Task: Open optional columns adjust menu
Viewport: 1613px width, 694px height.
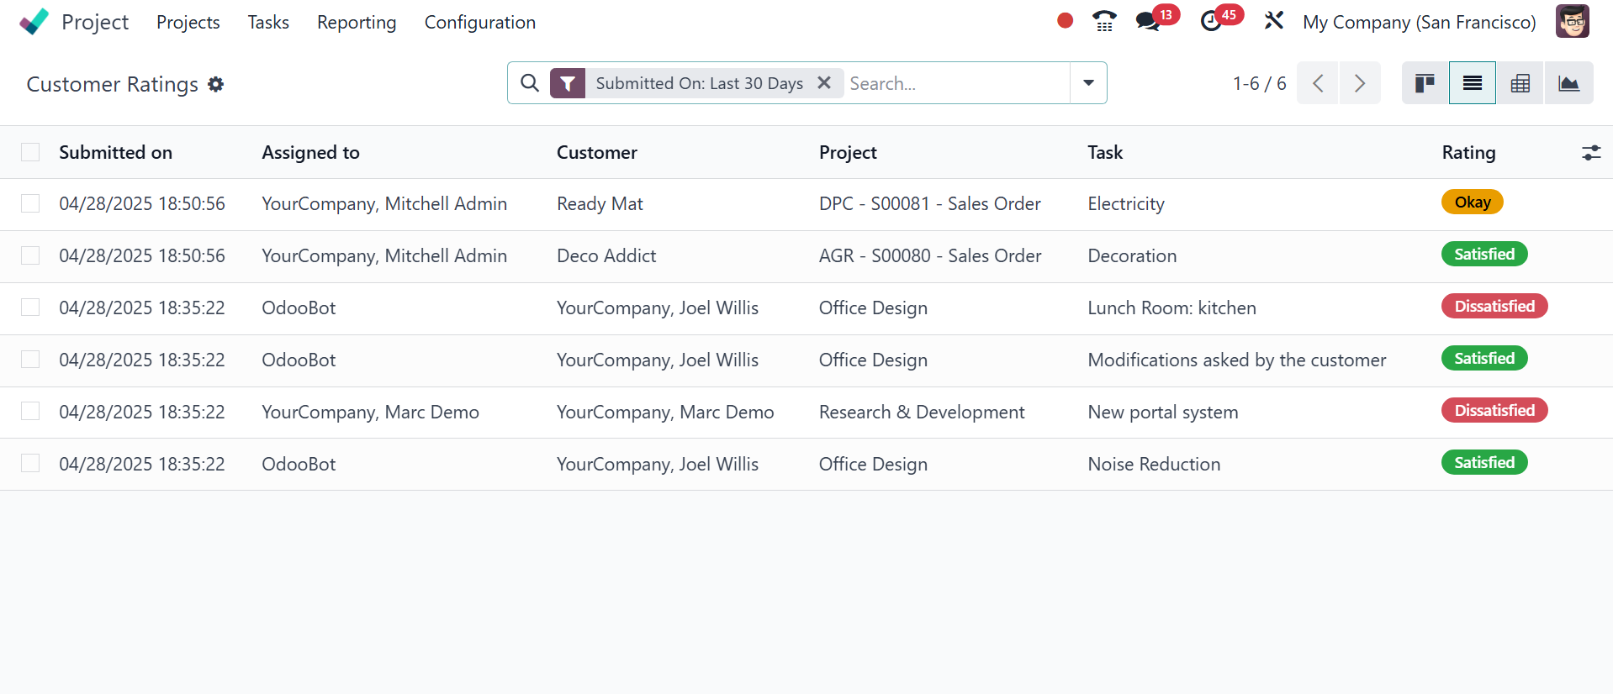Action: point(1590,152)
